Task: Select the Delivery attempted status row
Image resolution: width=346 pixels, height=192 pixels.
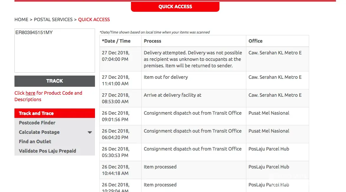Action: [193, 59]
